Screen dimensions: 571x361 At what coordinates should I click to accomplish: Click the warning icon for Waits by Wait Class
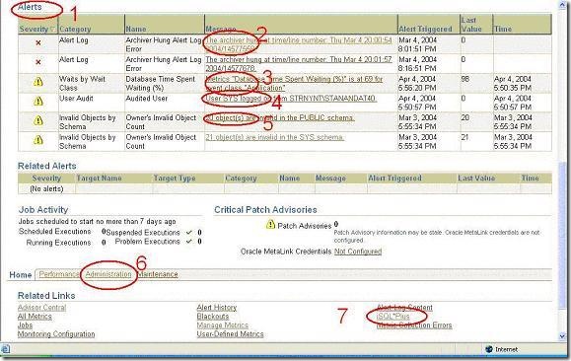tap(38, 82)
